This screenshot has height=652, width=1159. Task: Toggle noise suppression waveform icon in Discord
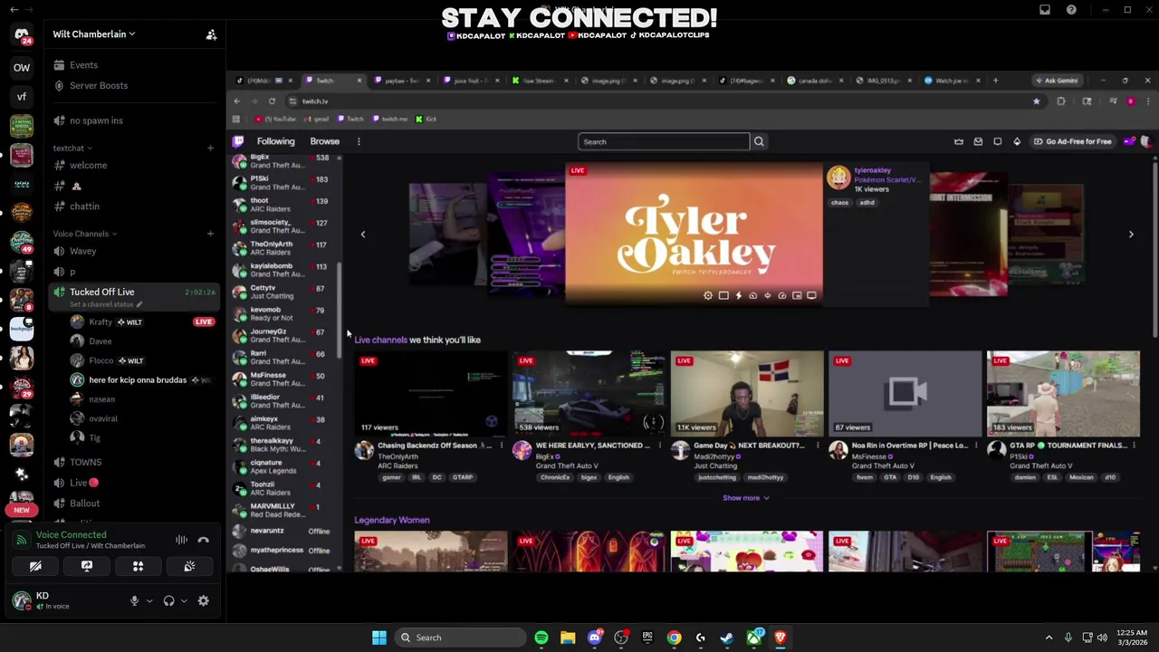click(x=181, y=540)
